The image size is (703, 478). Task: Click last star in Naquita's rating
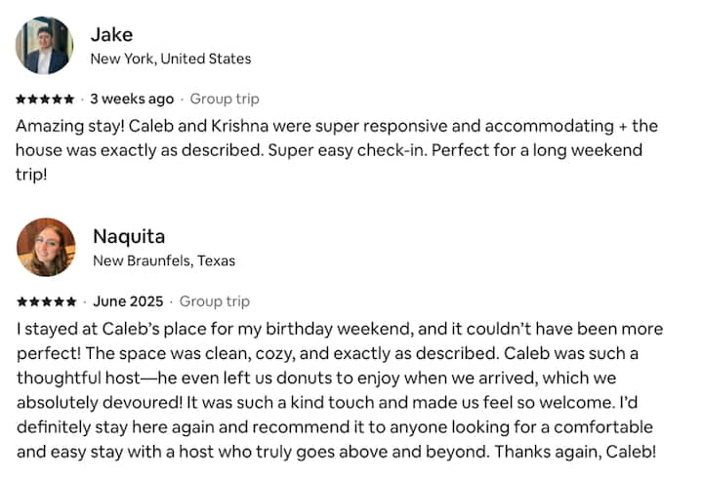click(x=71, y=301)
